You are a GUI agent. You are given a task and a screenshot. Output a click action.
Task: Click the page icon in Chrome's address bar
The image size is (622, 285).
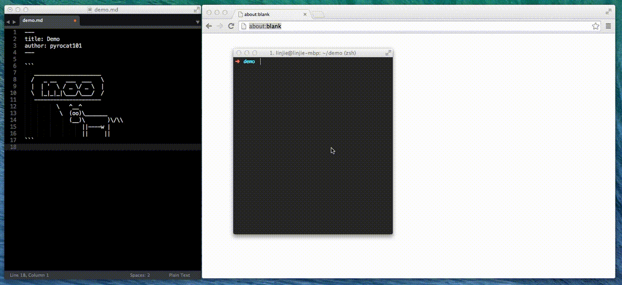coord(244,26)
